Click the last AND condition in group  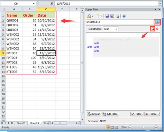pyautogui.click(x=97, y=51)
